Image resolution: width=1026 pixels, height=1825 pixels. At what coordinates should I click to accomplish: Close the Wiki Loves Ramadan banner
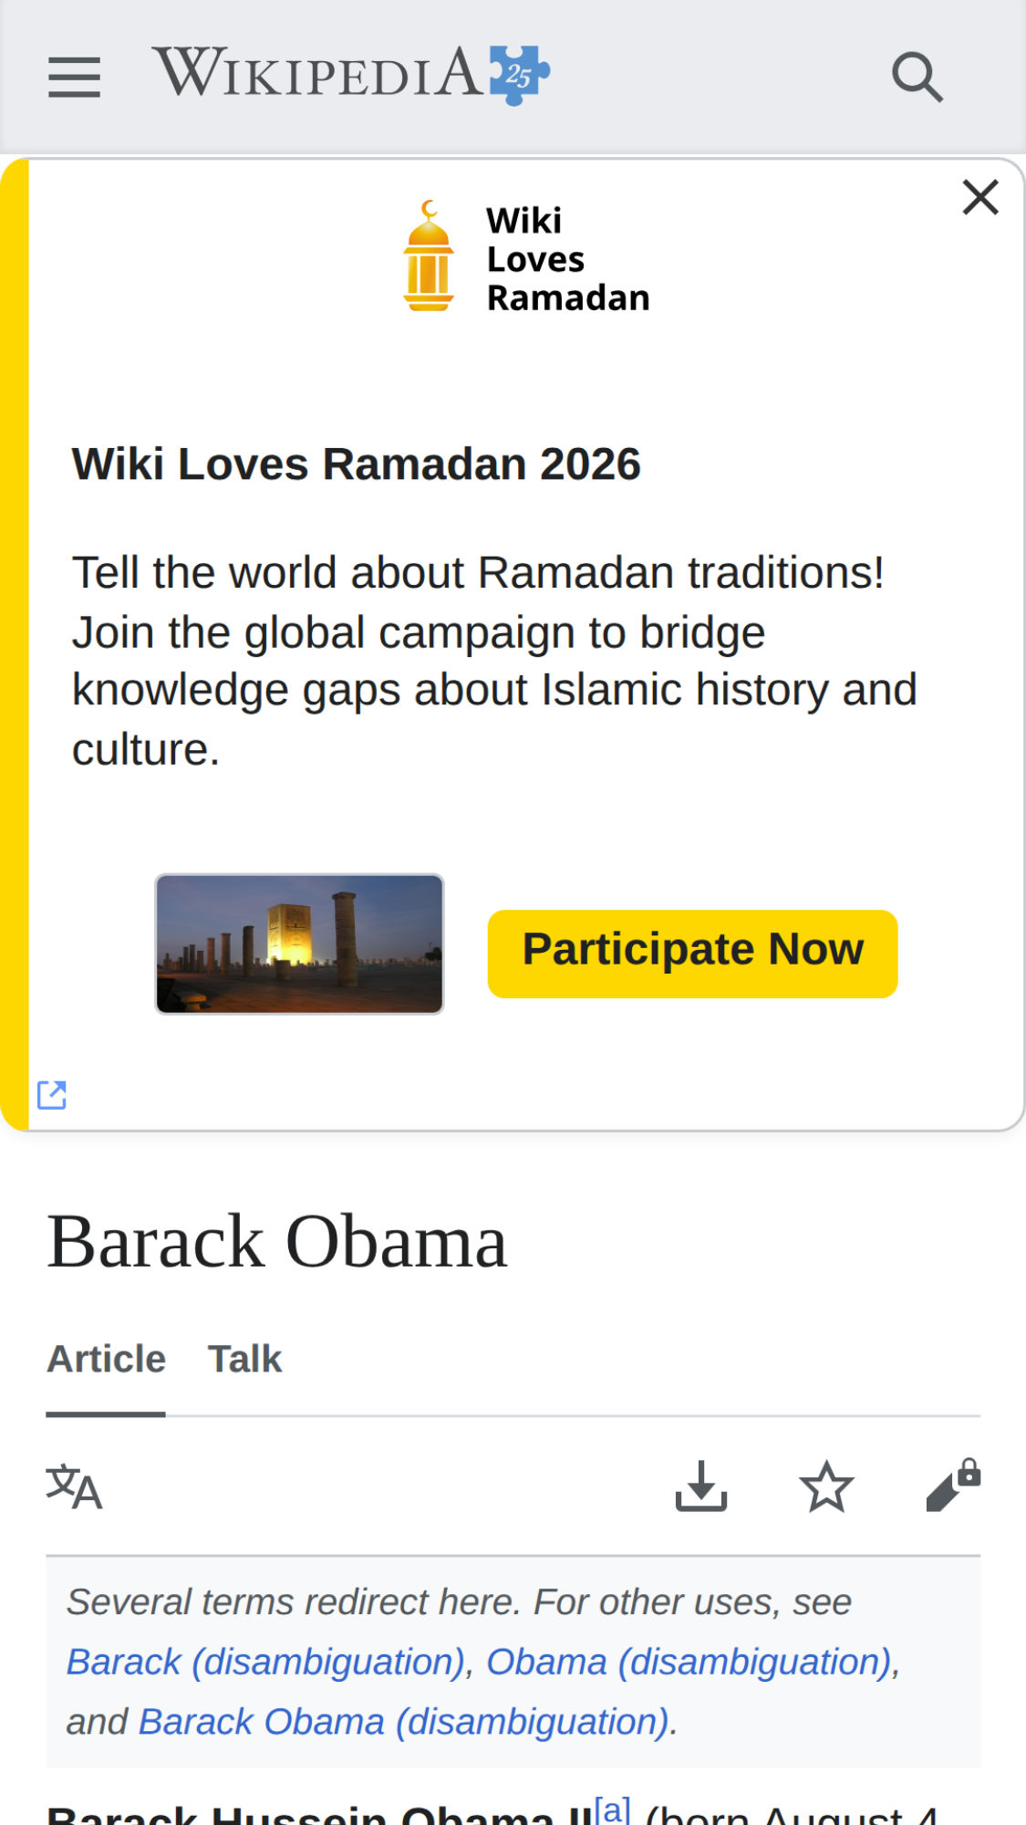[x=980, y=197]
